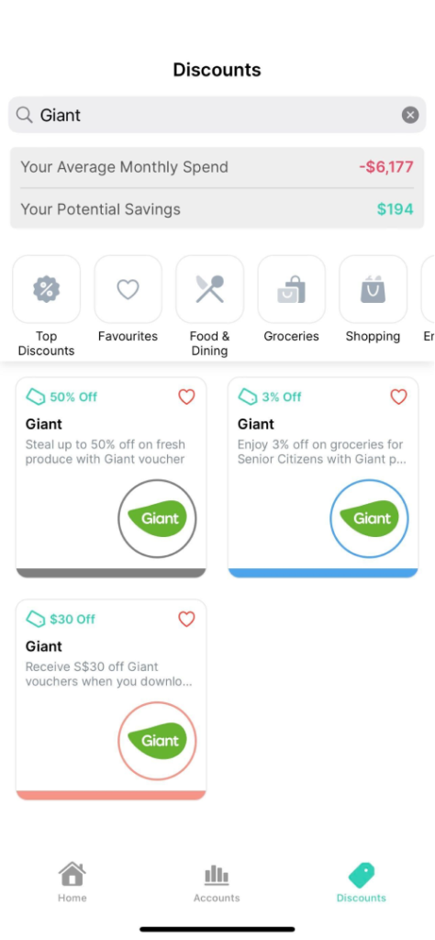Select the Top Discounts category icon
This screenshot has height=940, width=435.
[46, 289]
